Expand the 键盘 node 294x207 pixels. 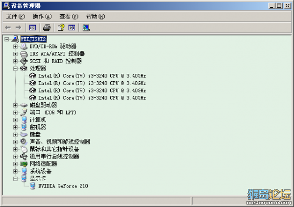click(x=15, y=135)
